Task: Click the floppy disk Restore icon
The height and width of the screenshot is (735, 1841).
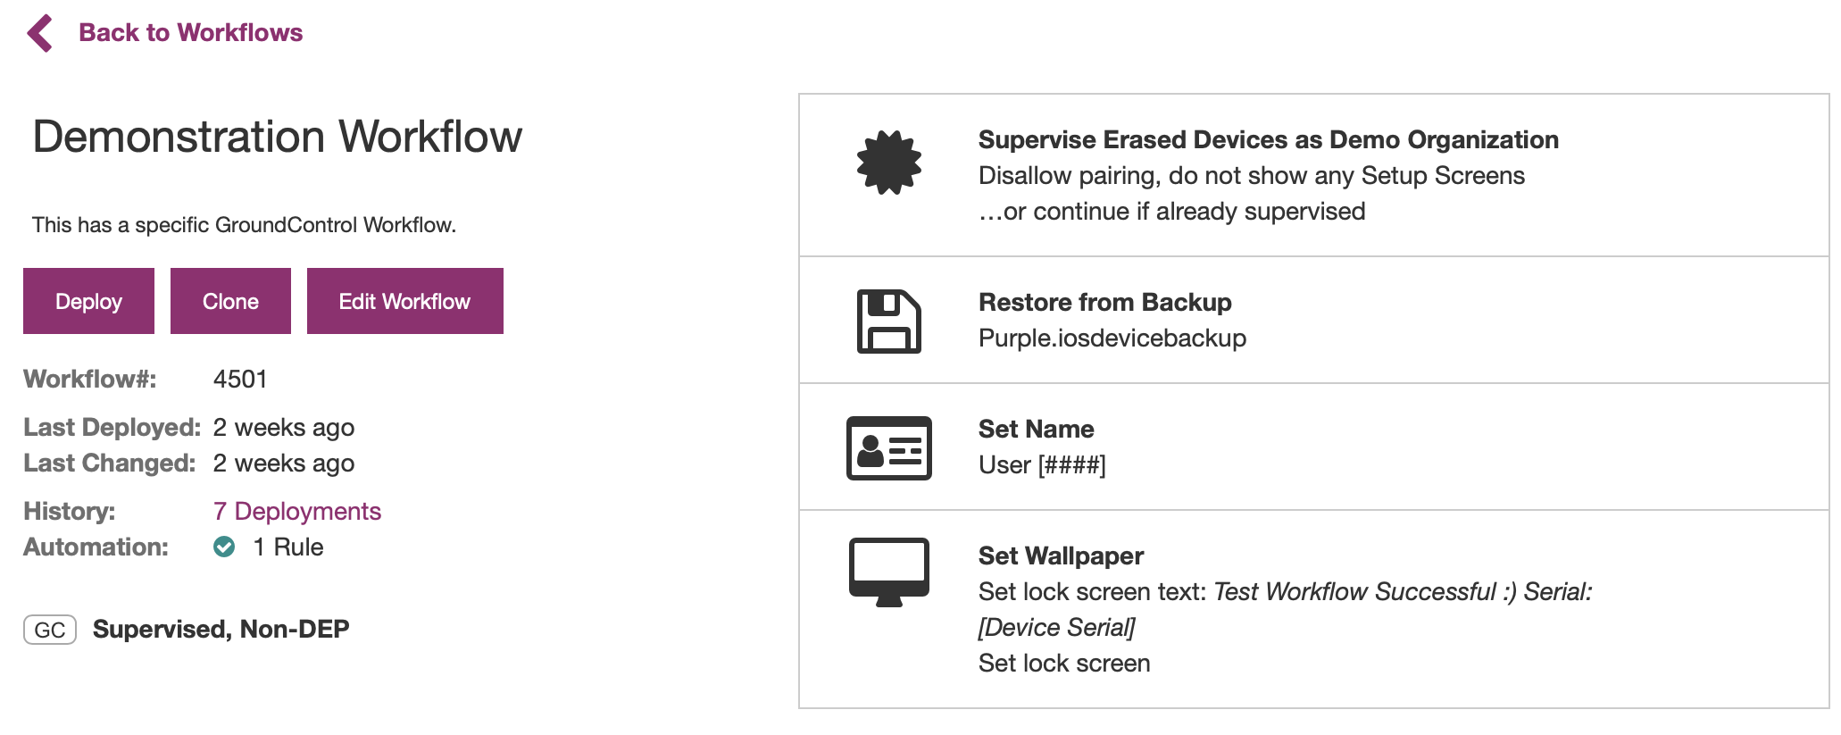Action: tap(889, 322)
